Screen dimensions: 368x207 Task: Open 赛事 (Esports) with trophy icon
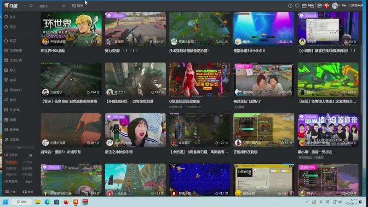click(x=10, y=80)
